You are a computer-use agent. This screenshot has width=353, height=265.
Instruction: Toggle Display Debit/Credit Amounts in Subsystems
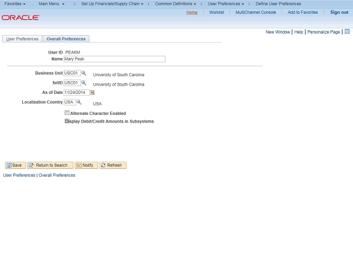click(67, 121)
